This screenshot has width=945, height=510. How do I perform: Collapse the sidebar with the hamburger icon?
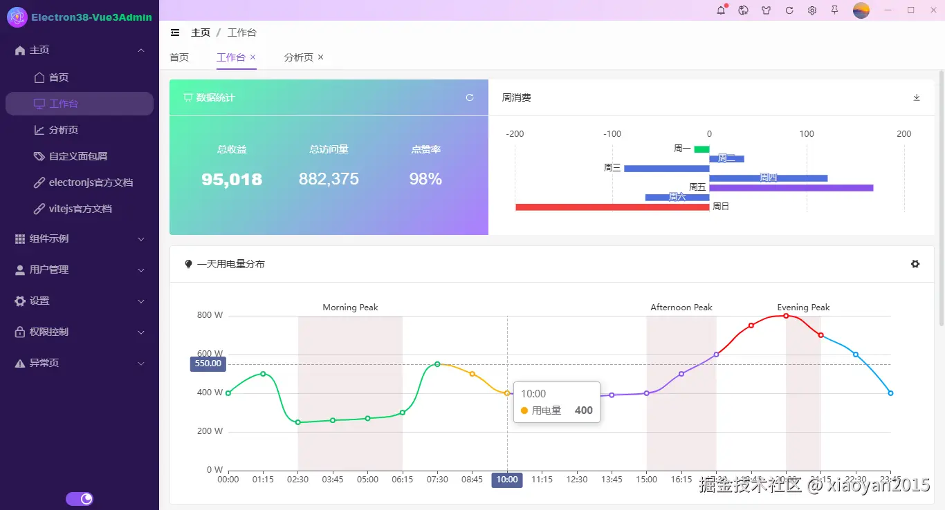tap(175, 32)
